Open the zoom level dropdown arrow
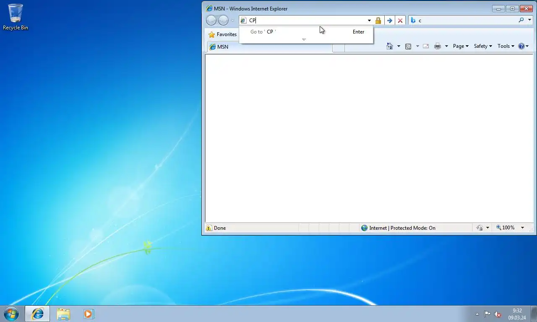 pyautogui.click(x=522, y=228)
